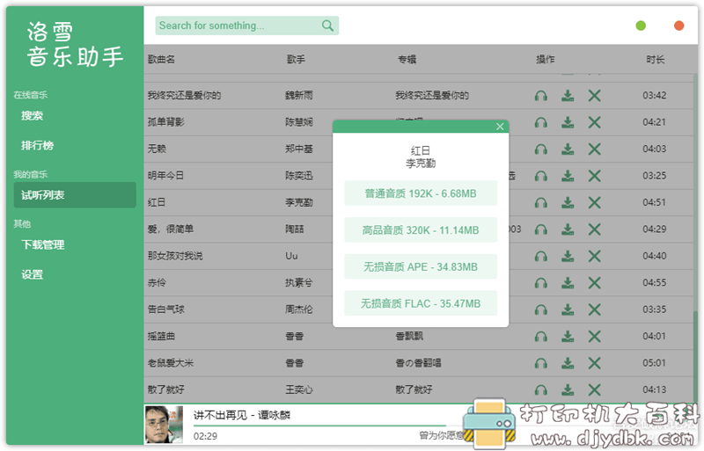Remove 告白气球 from the list

pyautogui.click(x=595, y=309)
